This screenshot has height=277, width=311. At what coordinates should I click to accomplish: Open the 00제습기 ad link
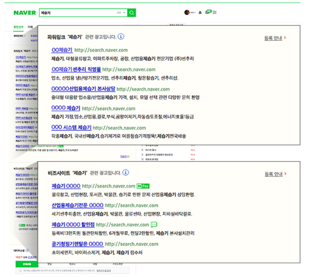[62, 50]
